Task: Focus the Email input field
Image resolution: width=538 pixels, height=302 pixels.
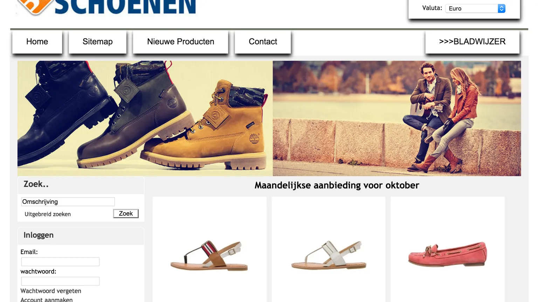Action: click(x=60, y=262)
